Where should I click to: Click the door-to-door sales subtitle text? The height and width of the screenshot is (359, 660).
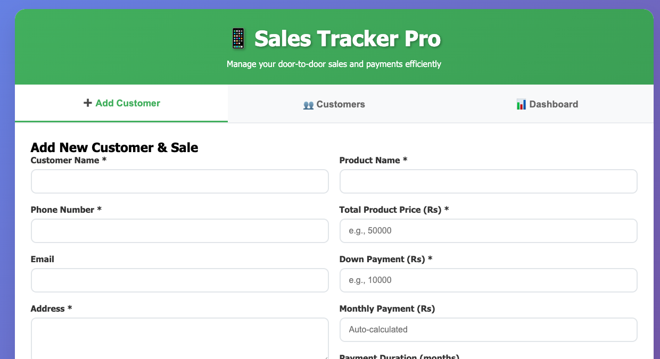(334, 64)
